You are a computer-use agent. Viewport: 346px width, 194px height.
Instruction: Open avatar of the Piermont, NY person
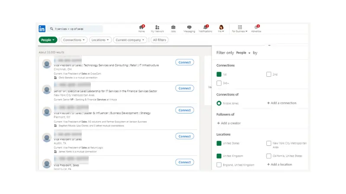click(x=47, y=112)
